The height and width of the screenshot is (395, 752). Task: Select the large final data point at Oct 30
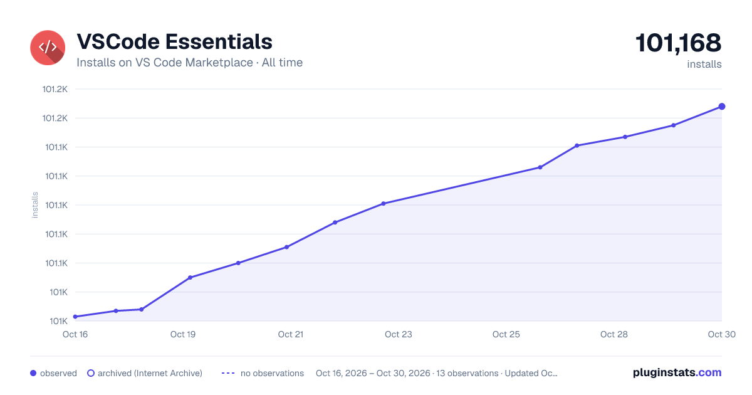click(722, 107)
